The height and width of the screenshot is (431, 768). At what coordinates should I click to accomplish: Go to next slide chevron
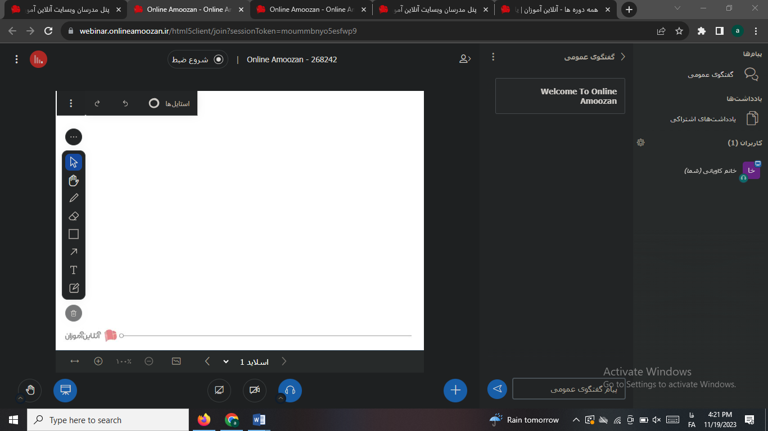[x=284, y=361]
